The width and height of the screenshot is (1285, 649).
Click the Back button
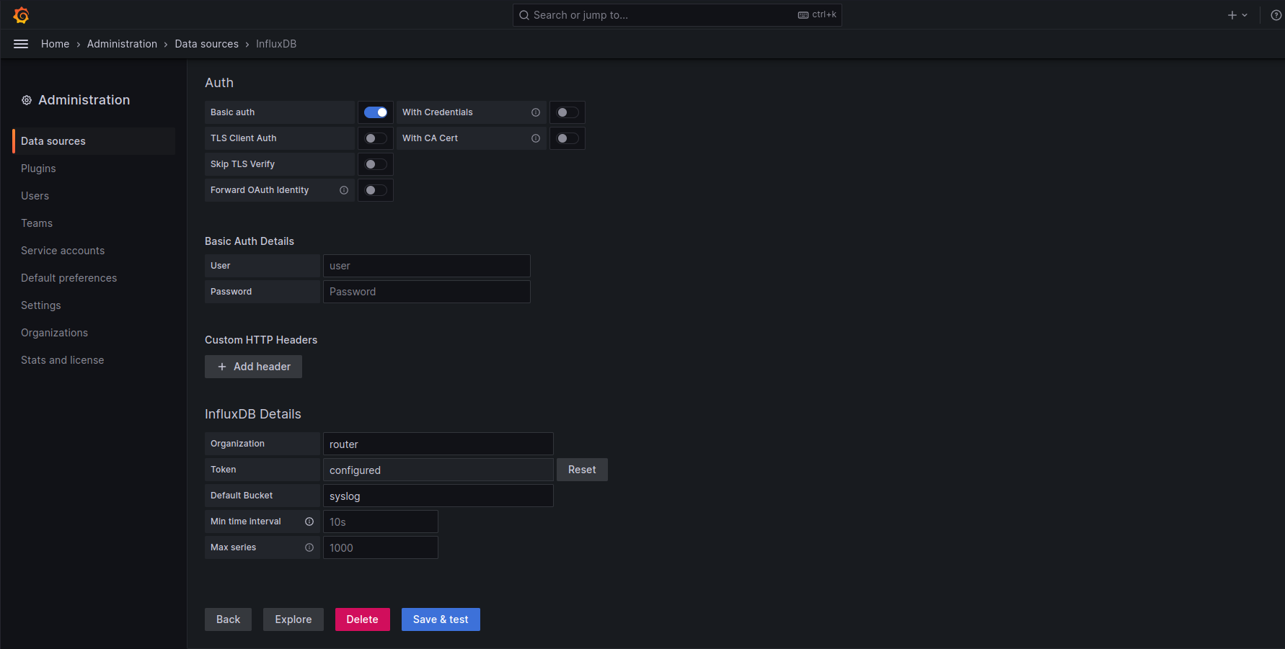[228, 619]
